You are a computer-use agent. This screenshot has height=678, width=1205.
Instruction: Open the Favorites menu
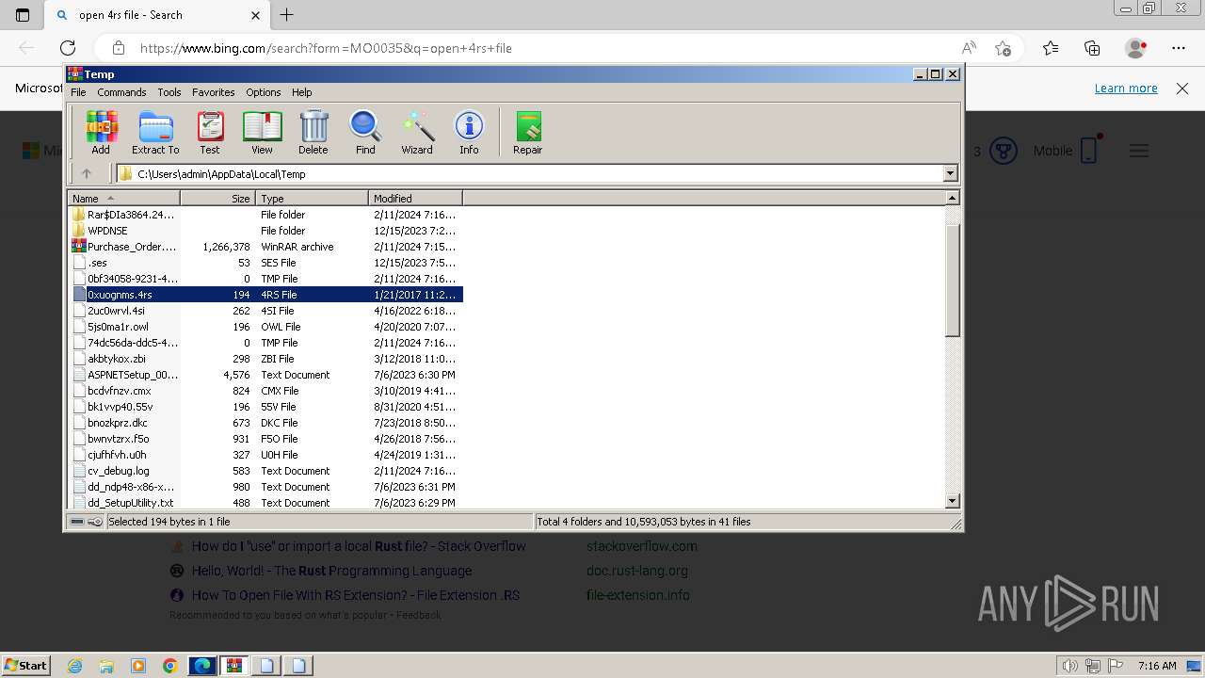[214, 92]
